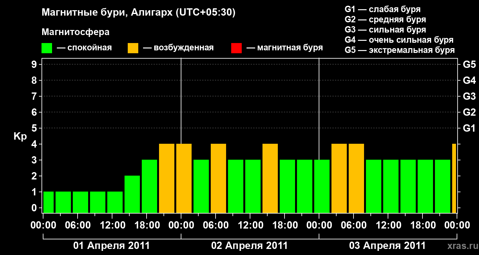Click the '18:00' time label under 02 Апреля
Image resolution: width=479 pixels, height=255 pixels.
pyautogui.click(x=285, y=225)
